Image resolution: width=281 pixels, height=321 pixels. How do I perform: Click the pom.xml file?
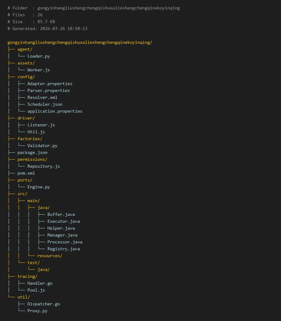[26, 173]
